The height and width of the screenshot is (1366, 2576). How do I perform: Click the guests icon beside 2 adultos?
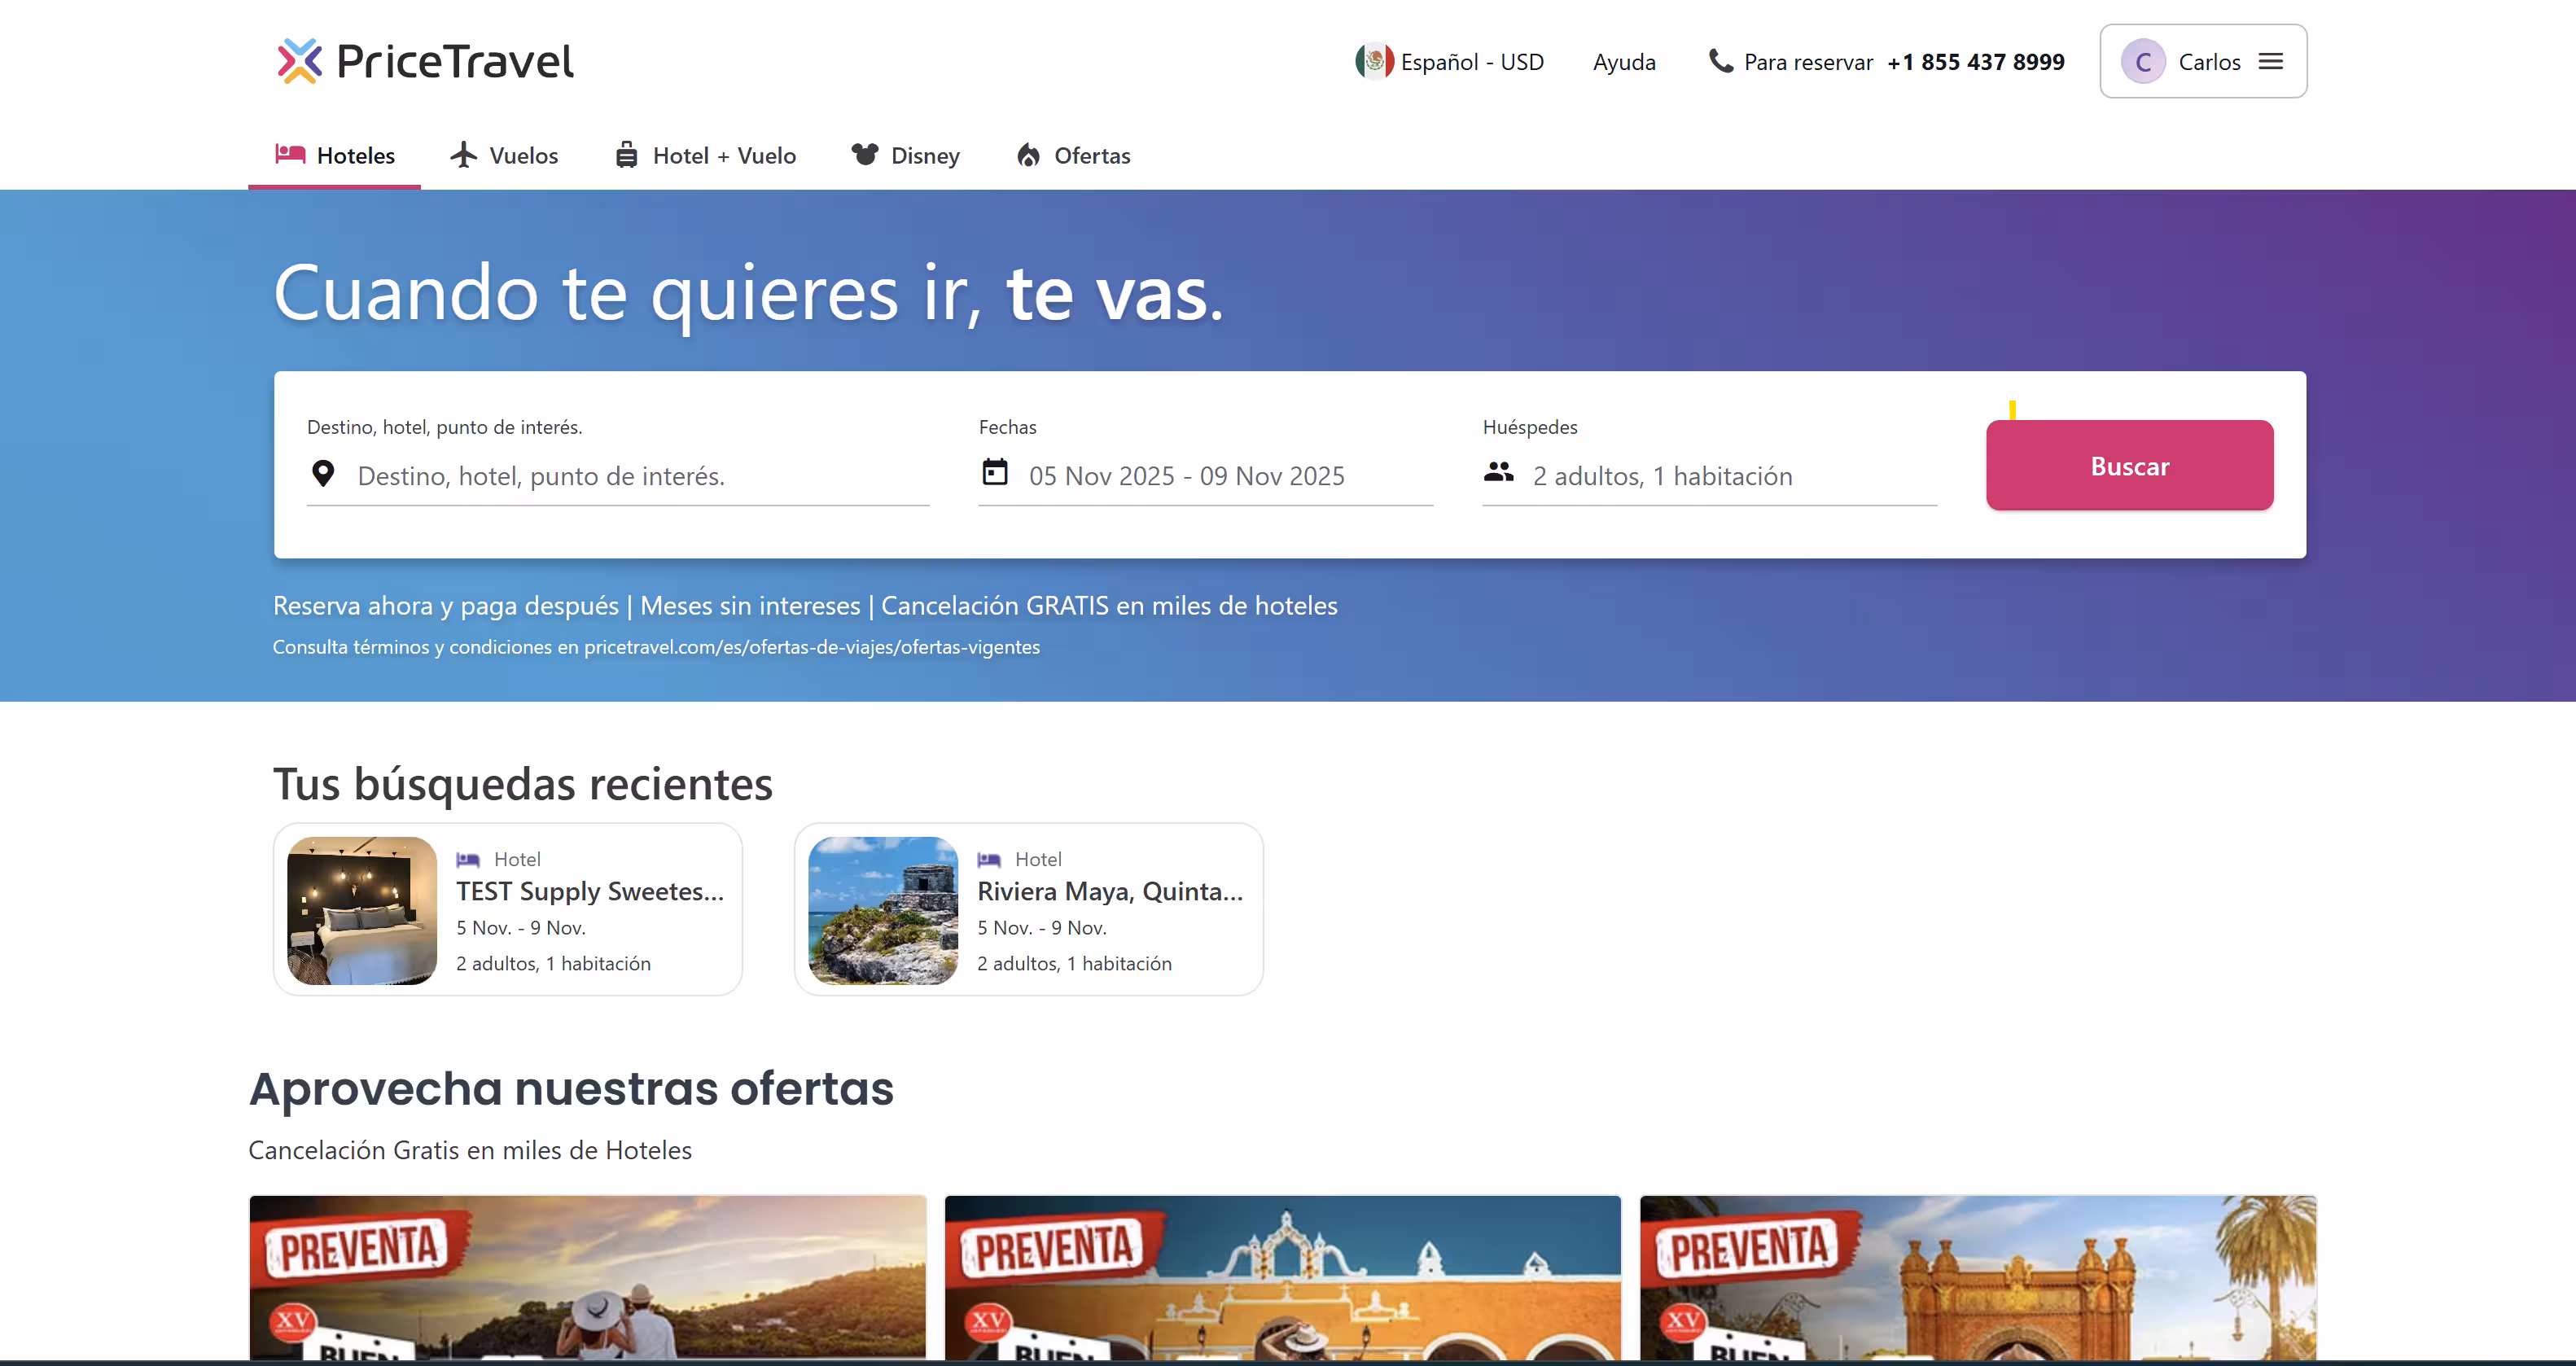coord(1499,473)
